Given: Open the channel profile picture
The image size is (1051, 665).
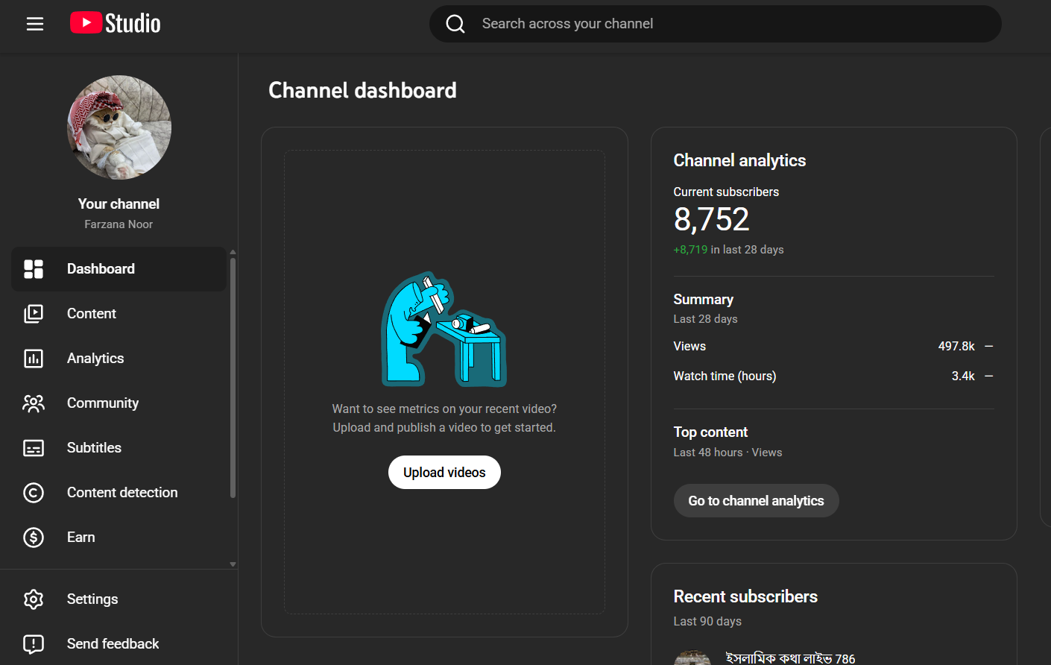Looking at the screenshot, I should coord(119,127).
